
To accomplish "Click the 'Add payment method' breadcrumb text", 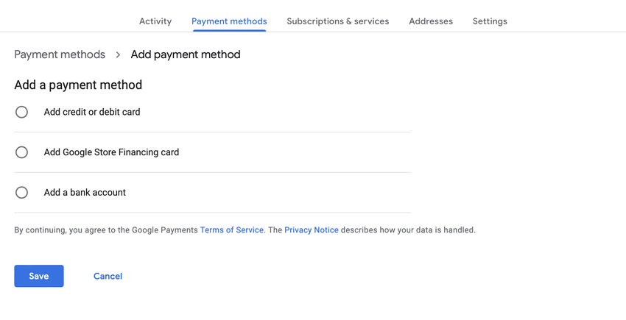I will (x=186, y=54).
